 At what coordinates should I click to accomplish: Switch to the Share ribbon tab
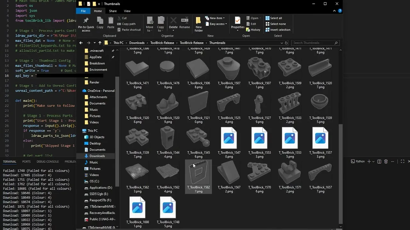click(113, 11)
